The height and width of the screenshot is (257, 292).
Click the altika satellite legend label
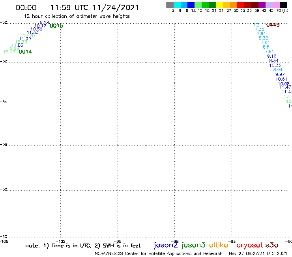[x=219, y=245]
